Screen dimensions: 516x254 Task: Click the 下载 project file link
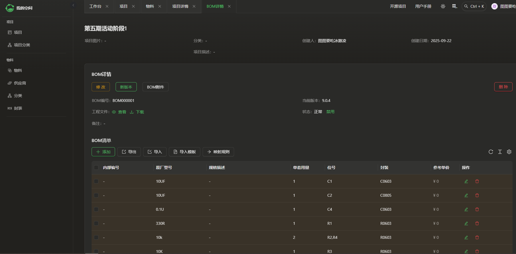tap(137, 112)
